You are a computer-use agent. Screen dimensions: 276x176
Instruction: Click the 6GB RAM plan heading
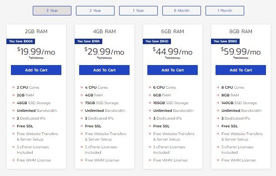click(x=172, y=31)
